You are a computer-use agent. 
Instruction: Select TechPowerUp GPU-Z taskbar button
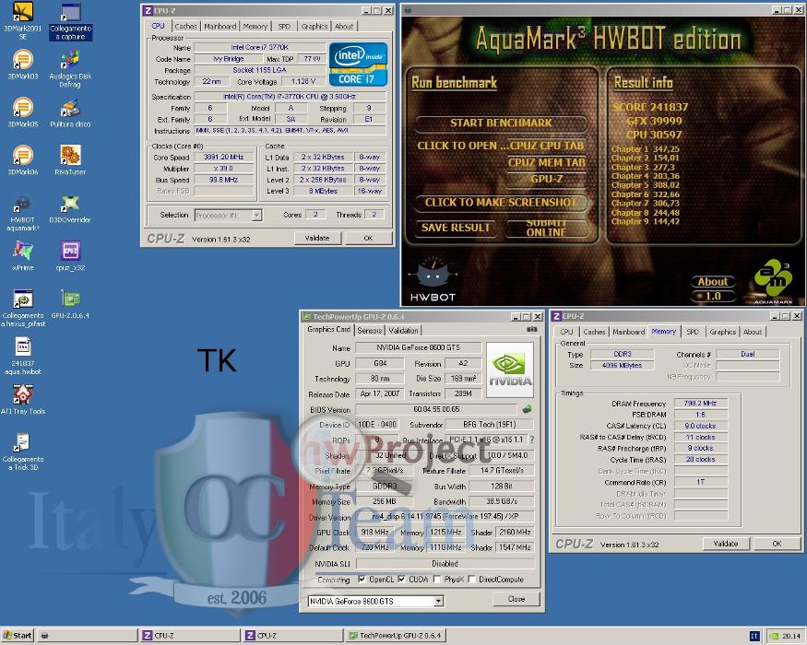[x=396, y=636]
